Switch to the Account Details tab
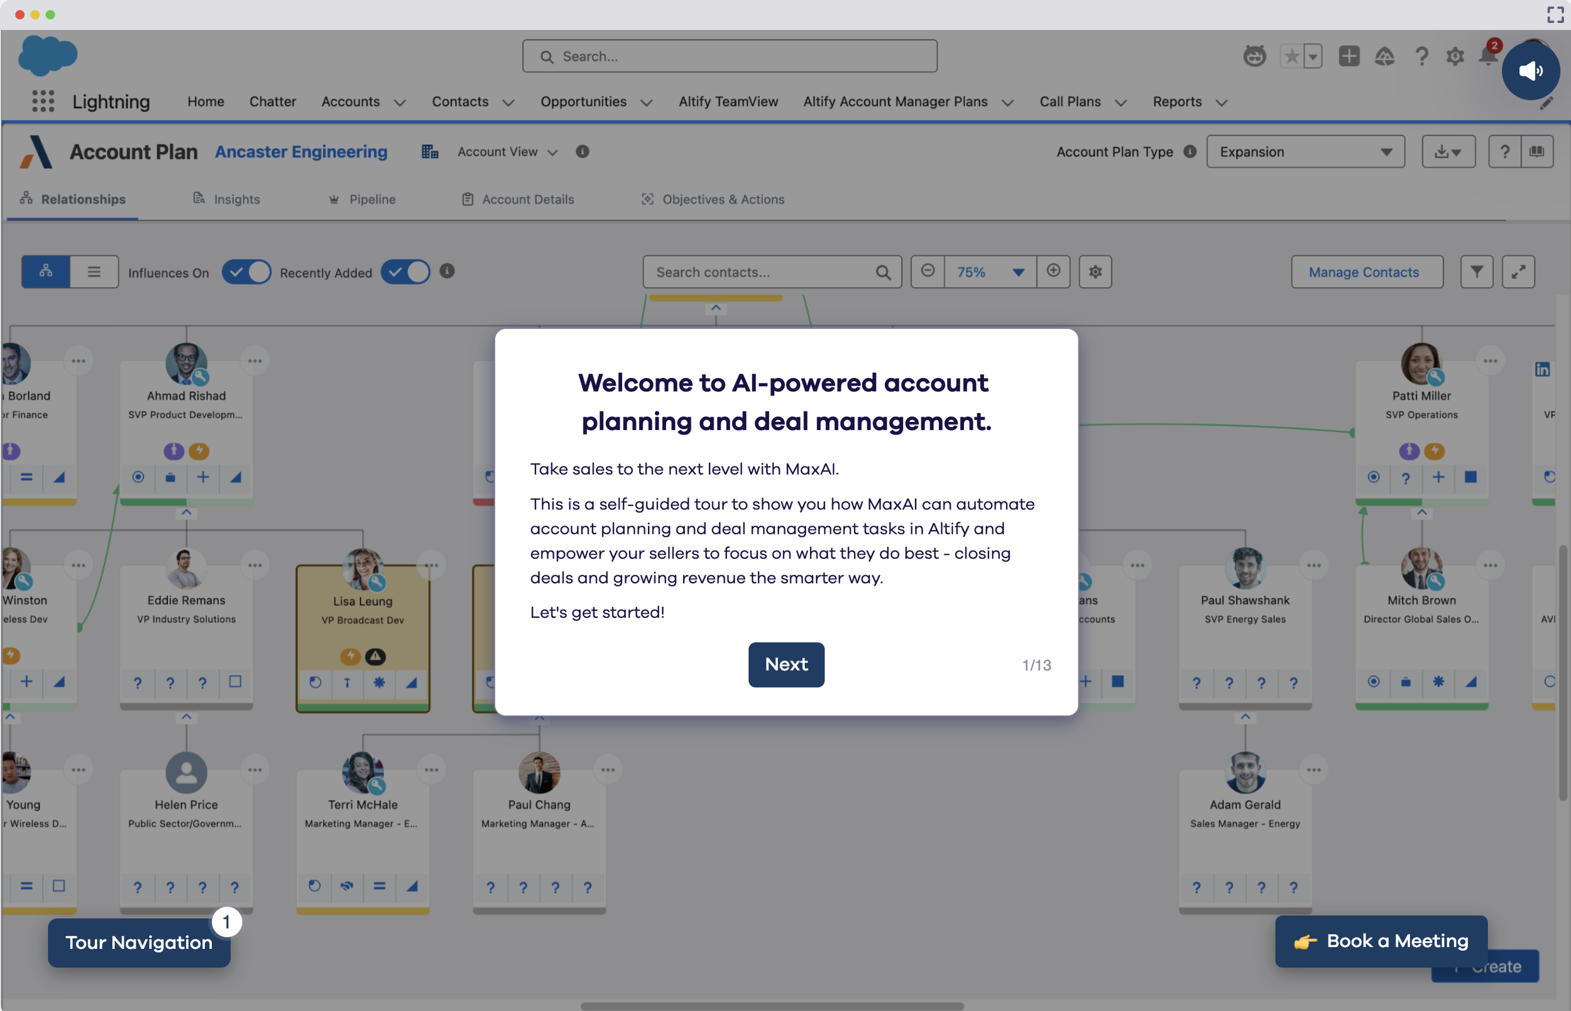 click(518, 199)
